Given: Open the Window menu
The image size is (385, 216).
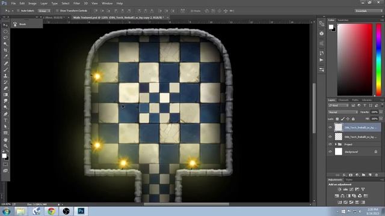Looking at the screenshot, I should point(107,4).
